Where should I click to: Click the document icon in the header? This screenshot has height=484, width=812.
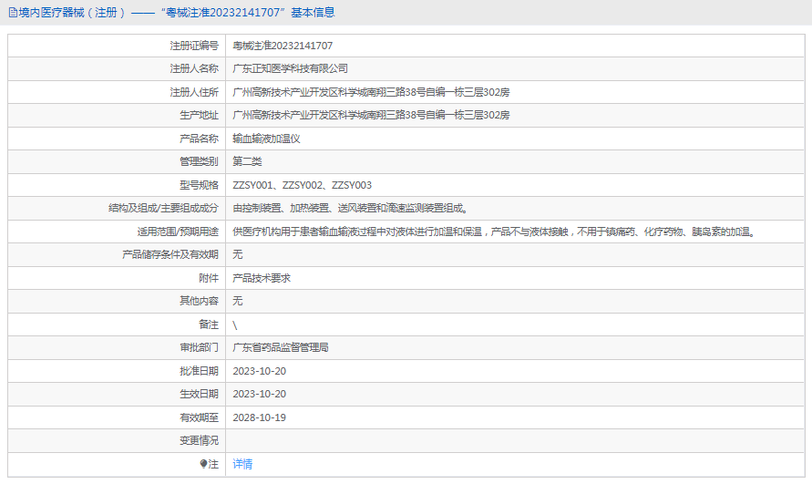click(13, 13)
